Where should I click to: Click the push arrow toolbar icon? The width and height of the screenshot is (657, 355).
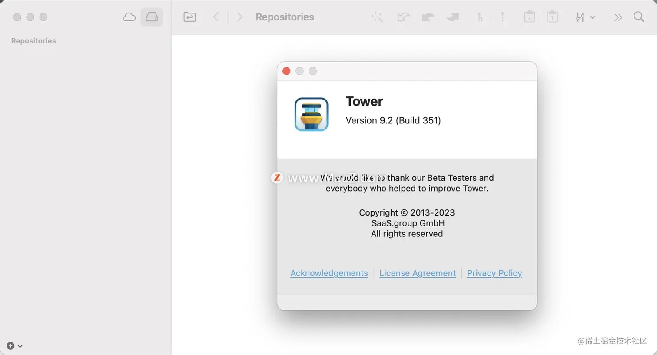(453, 17)
